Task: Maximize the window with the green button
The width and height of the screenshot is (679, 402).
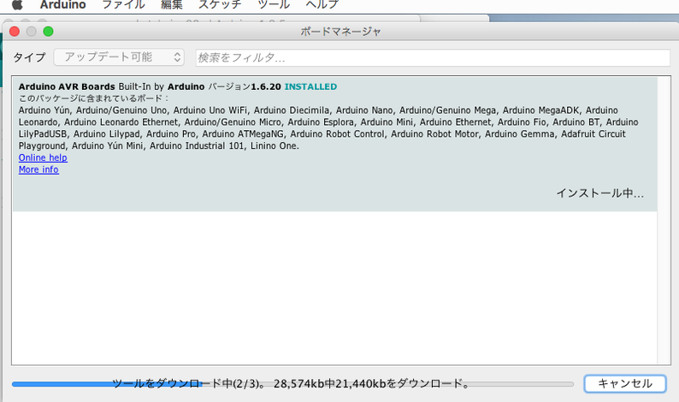Action: (48, 32)
